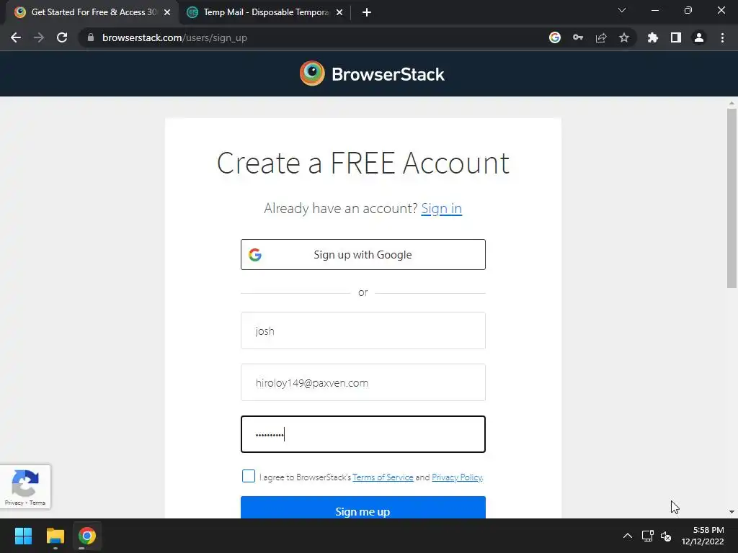Open saved passwords via the key icon
This screenshot has width=738, height=553.
click(578, 37)
